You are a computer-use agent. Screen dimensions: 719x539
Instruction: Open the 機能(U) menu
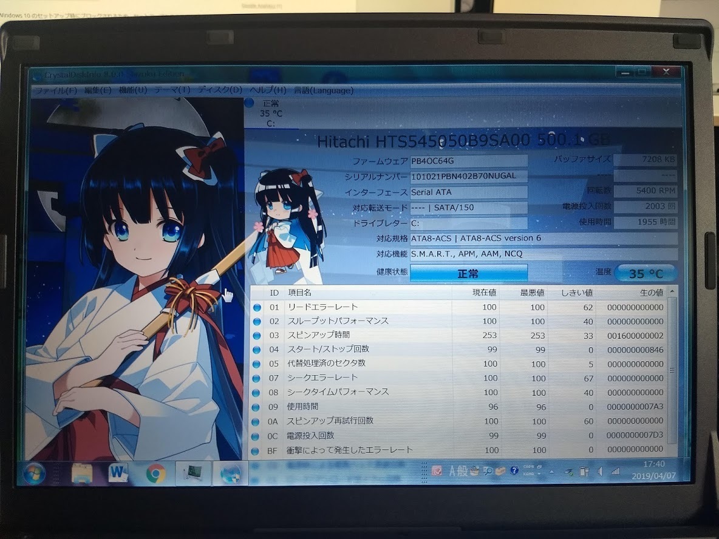(133, 90)
